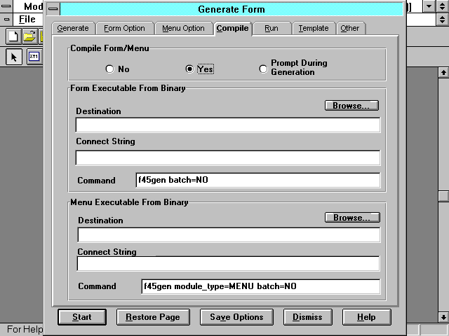The height and width of the screenshot is (336, 449).
Task: Click Browse for Form Executable destination
Action: point(351,106)
